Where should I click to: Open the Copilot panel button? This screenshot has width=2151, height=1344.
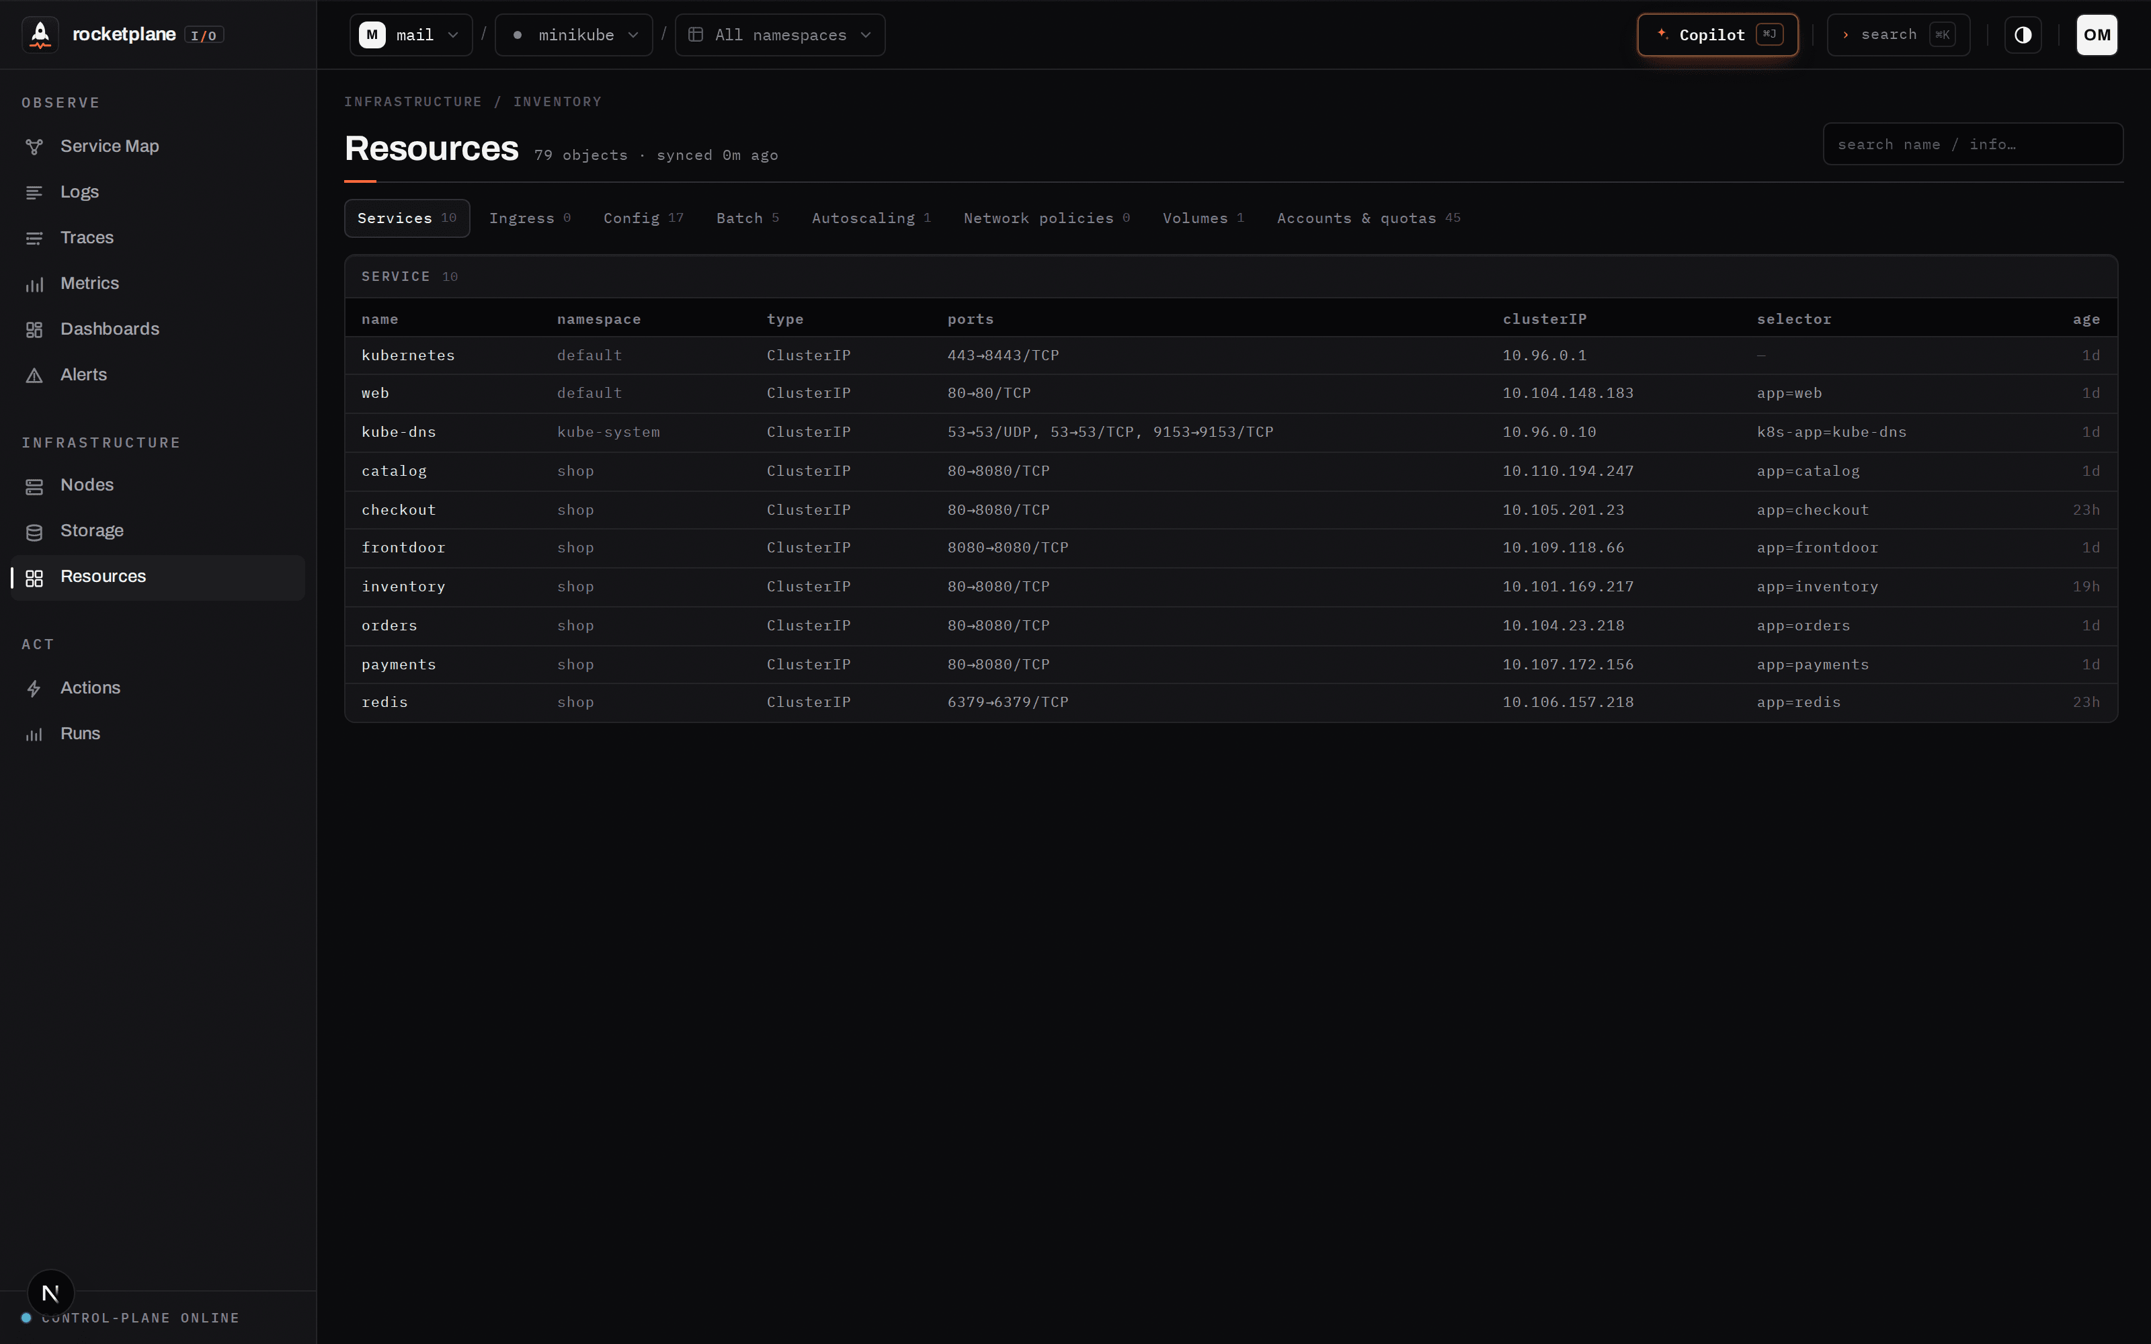click(1717, 35)
